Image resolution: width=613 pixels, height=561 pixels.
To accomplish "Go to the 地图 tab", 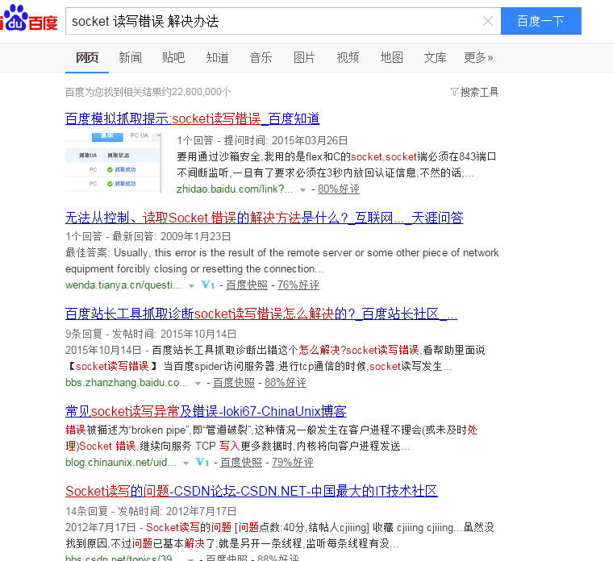I will (391, 58).
